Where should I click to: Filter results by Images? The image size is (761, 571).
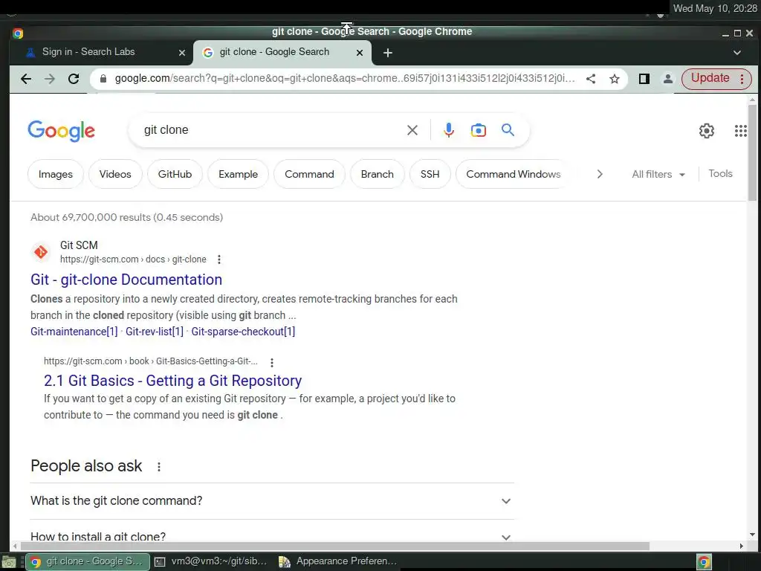(55, 174)
